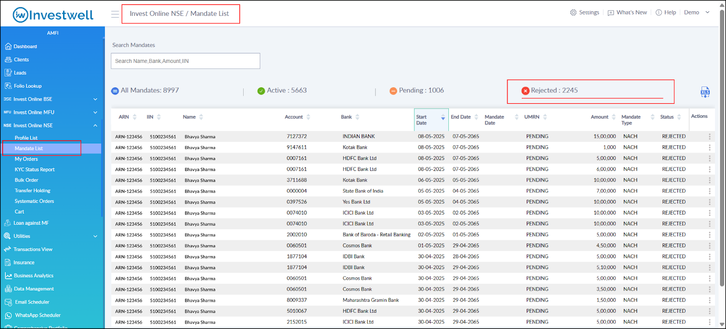Open the Insurance section
Viewport: 726px width, 329px height.
point(24,262)
